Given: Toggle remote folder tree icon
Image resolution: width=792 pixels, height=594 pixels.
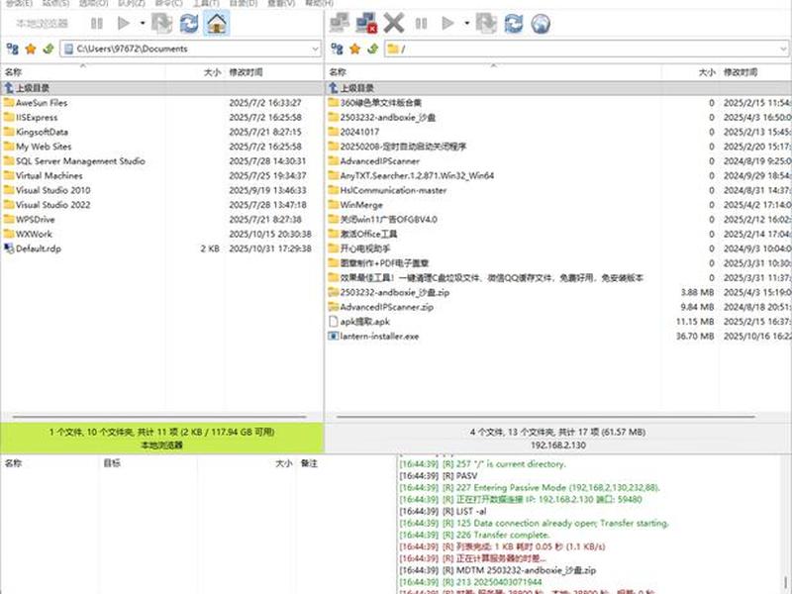Looking at the screenshot, I should pos(337,49).
